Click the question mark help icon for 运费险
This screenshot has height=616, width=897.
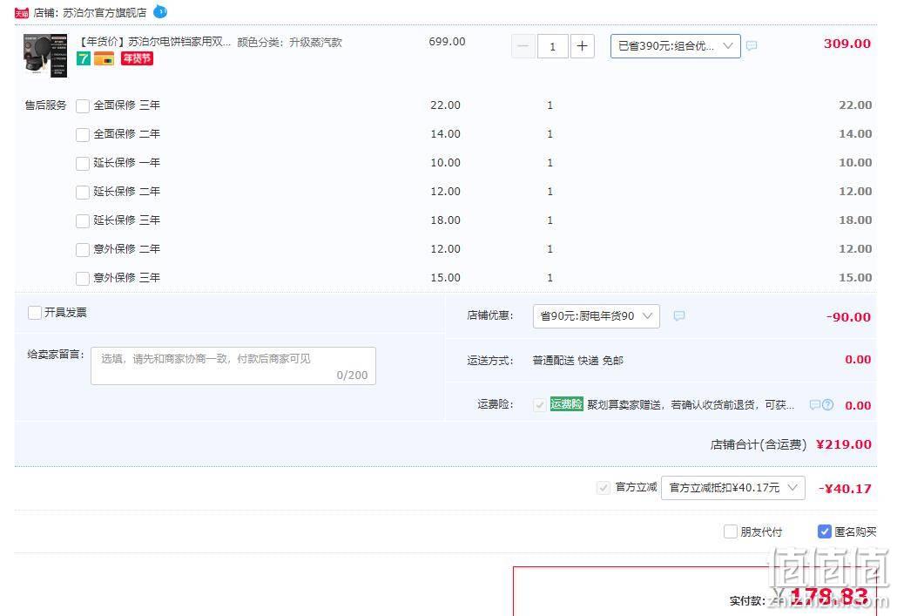(828, 405)
